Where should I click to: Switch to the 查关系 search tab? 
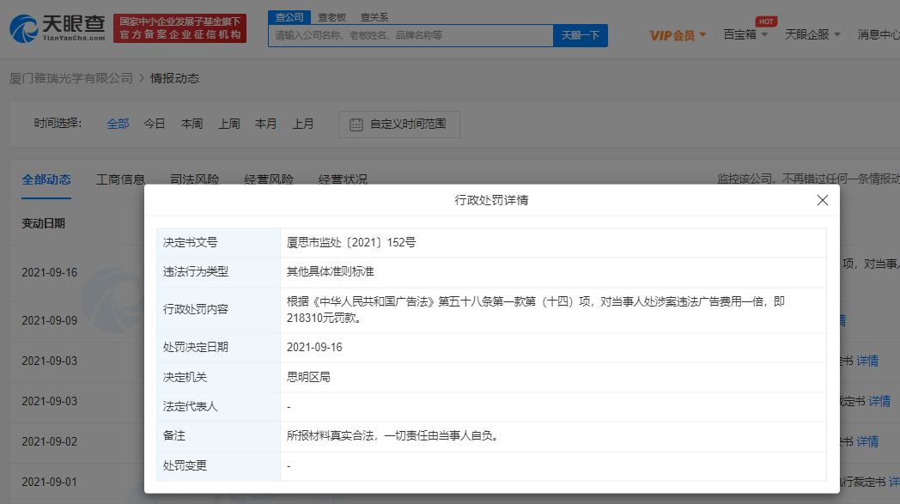coord(374,17)
